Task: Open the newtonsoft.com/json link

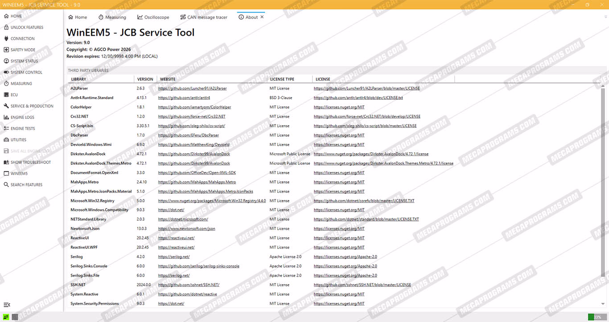Action: pos(186,228)
